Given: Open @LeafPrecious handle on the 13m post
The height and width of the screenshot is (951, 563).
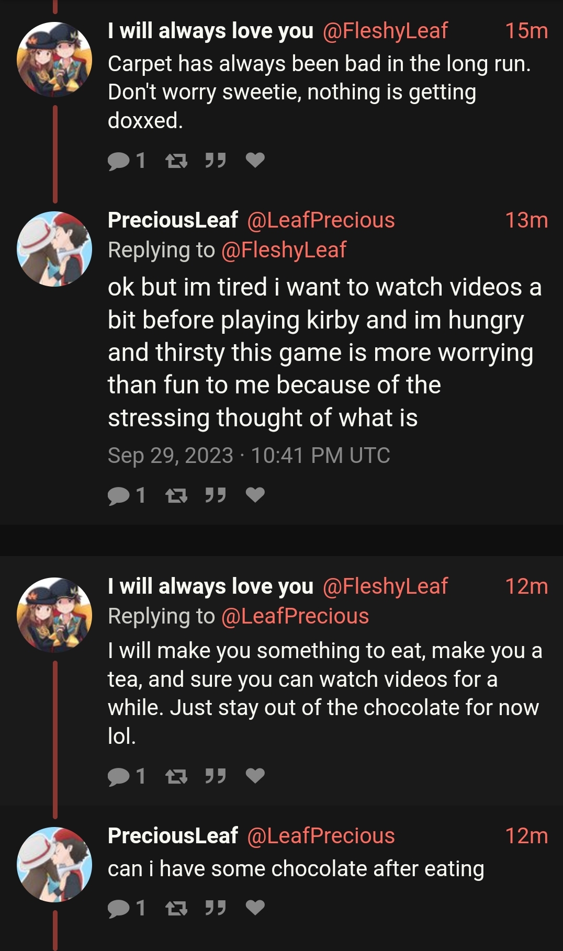Looking at the screenshot, I should [321, 220].
